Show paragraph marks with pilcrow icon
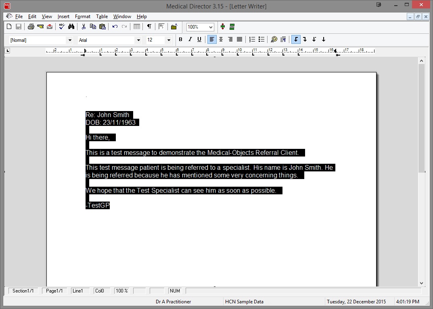Screen dimensions: 433x309 pos(149,27)
